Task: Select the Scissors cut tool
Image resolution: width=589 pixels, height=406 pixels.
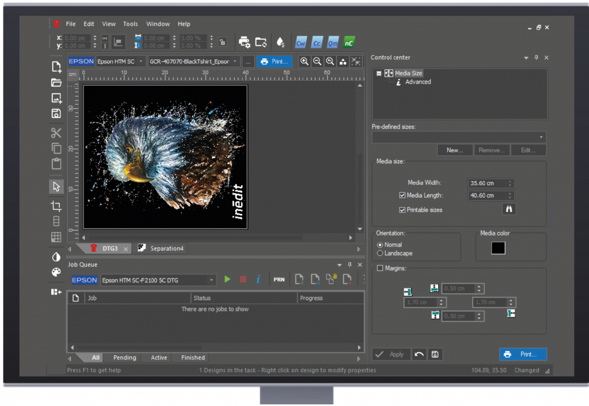Action: 56,133
